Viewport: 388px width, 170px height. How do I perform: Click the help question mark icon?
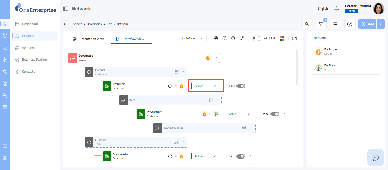[349, 24]
